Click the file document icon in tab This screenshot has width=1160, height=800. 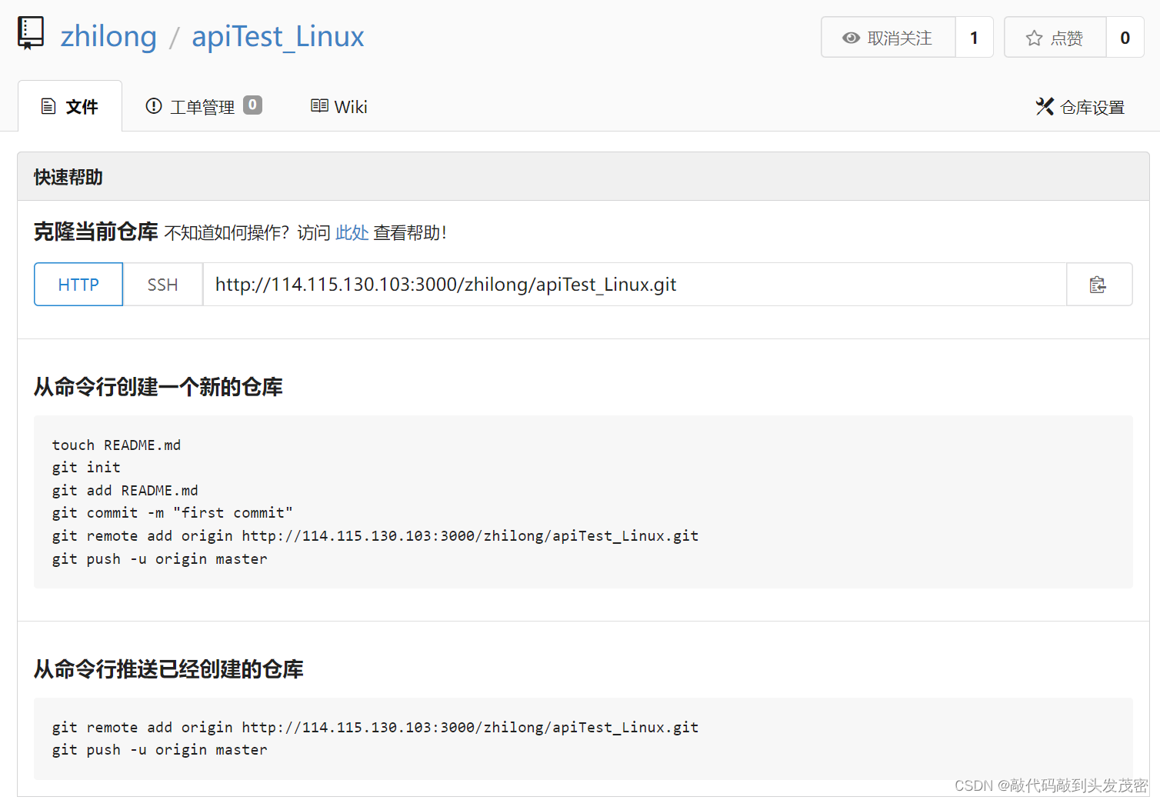tap(48, 106)
